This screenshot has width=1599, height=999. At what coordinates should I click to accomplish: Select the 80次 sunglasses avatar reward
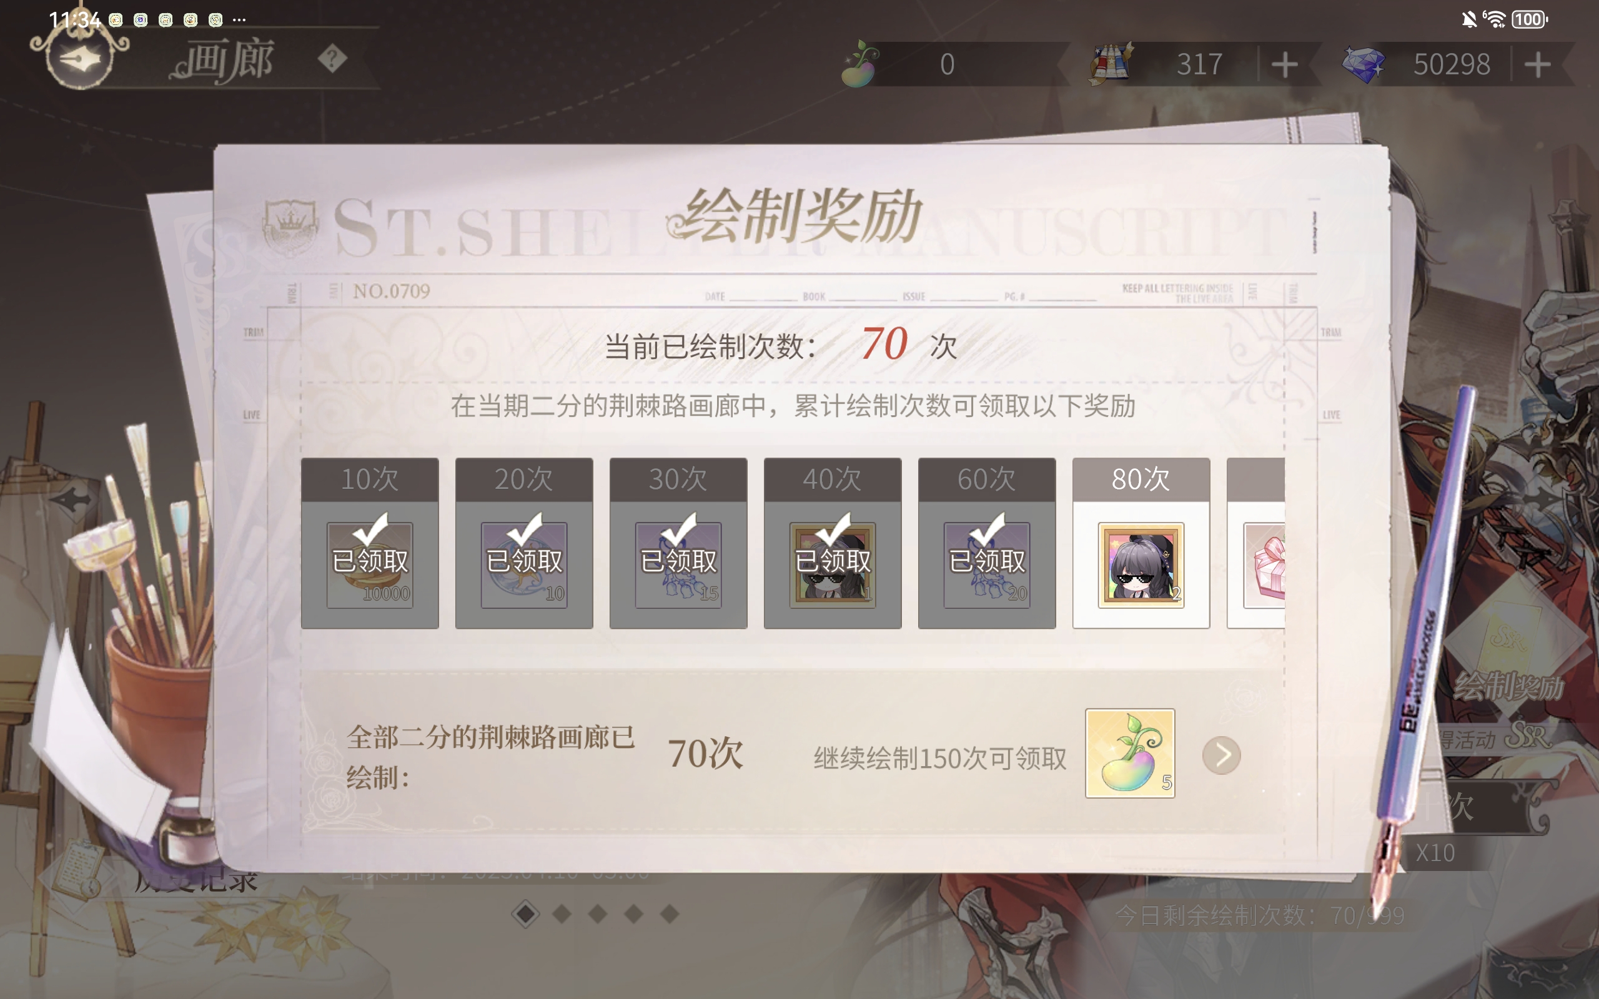(x=1141, y=565)
